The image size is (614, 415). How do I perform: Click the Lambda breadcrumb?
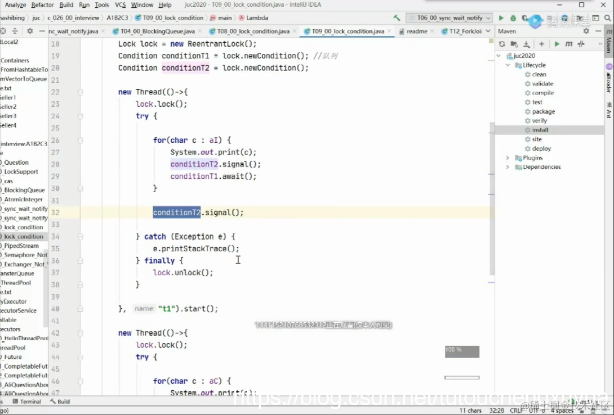[x=253, y=17]
